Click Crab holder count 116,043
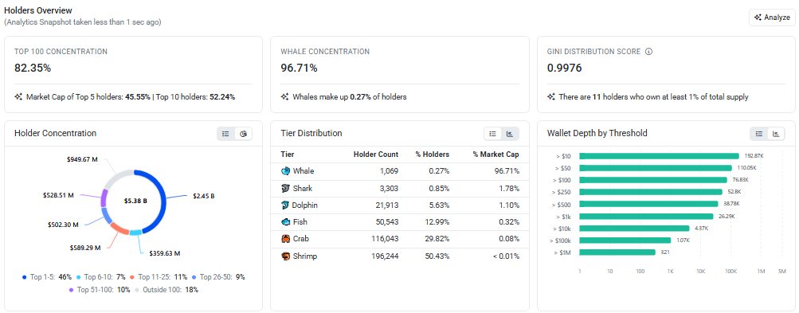 coord(385,239)
